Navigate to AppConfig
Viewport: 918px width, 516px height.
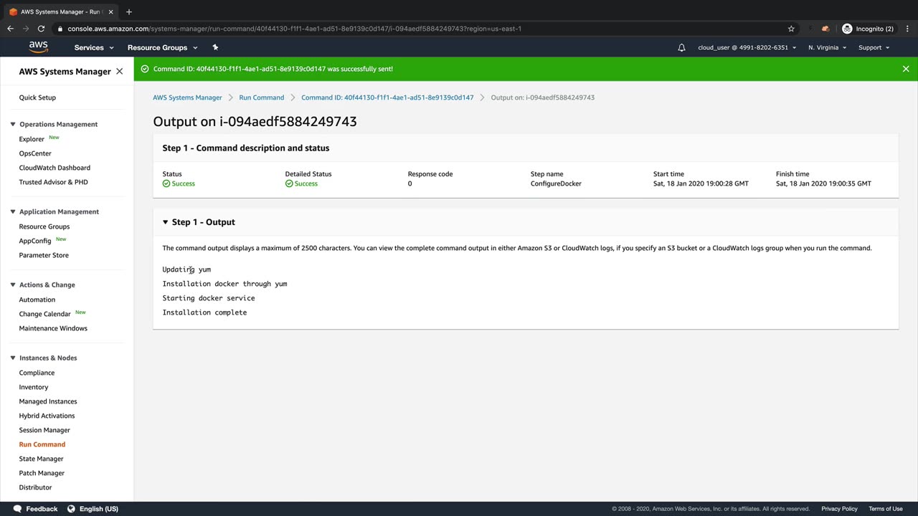tap(35, 241)
